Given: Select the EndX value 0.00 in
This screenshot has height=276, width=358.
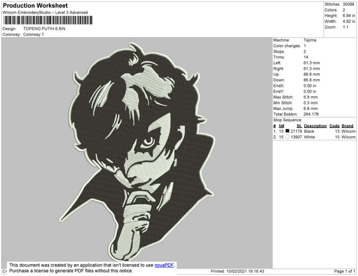Looking at the screenshot, I should 310,86.
